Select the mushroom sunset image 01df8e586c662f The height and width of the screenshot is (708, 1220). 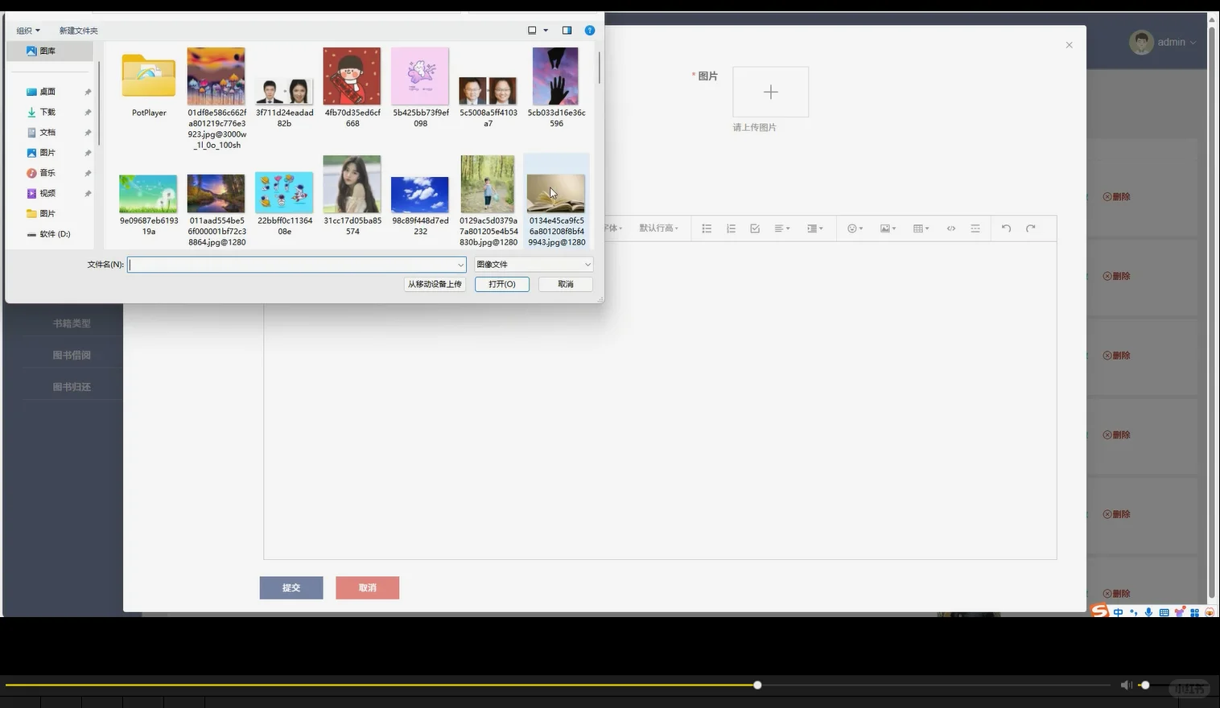[216, 98]
